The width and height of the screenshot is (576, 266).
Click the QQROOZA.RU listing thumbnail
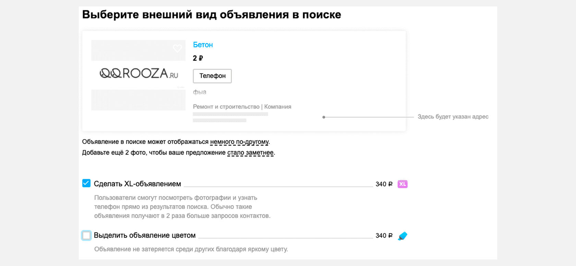tap(138, 75)
